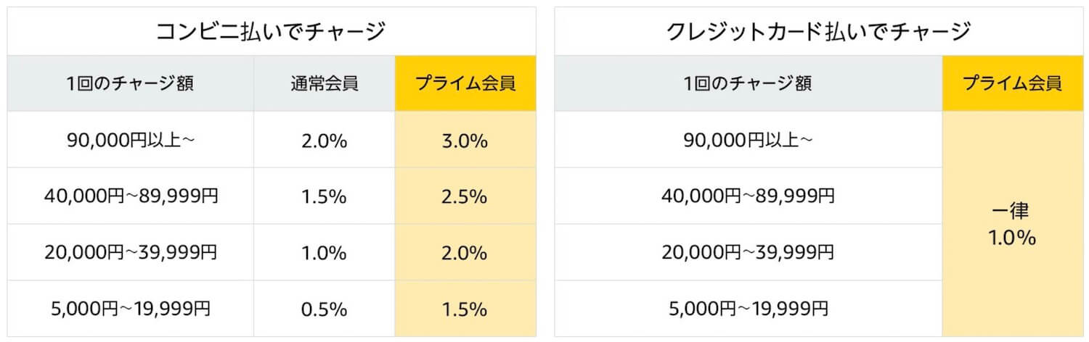This screenshot has height=342, width=1089.
Task: Select the 2.5% prime member cell
Action: tap(466, 196)
